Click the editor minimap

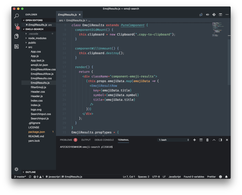218,29
